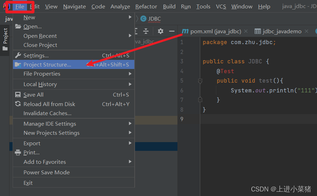The height and width of the screenshot is (196, 317).
Task: Open the VCS menu
Action: click(221, 7)
